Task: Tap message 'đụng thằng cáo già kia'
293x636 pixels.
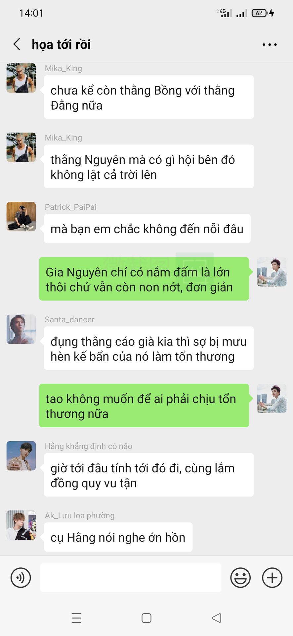Action: (x=149, y=348)
